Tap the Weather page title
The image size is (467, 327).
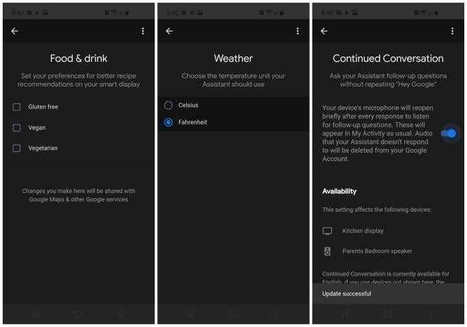[x=233, y=58]
